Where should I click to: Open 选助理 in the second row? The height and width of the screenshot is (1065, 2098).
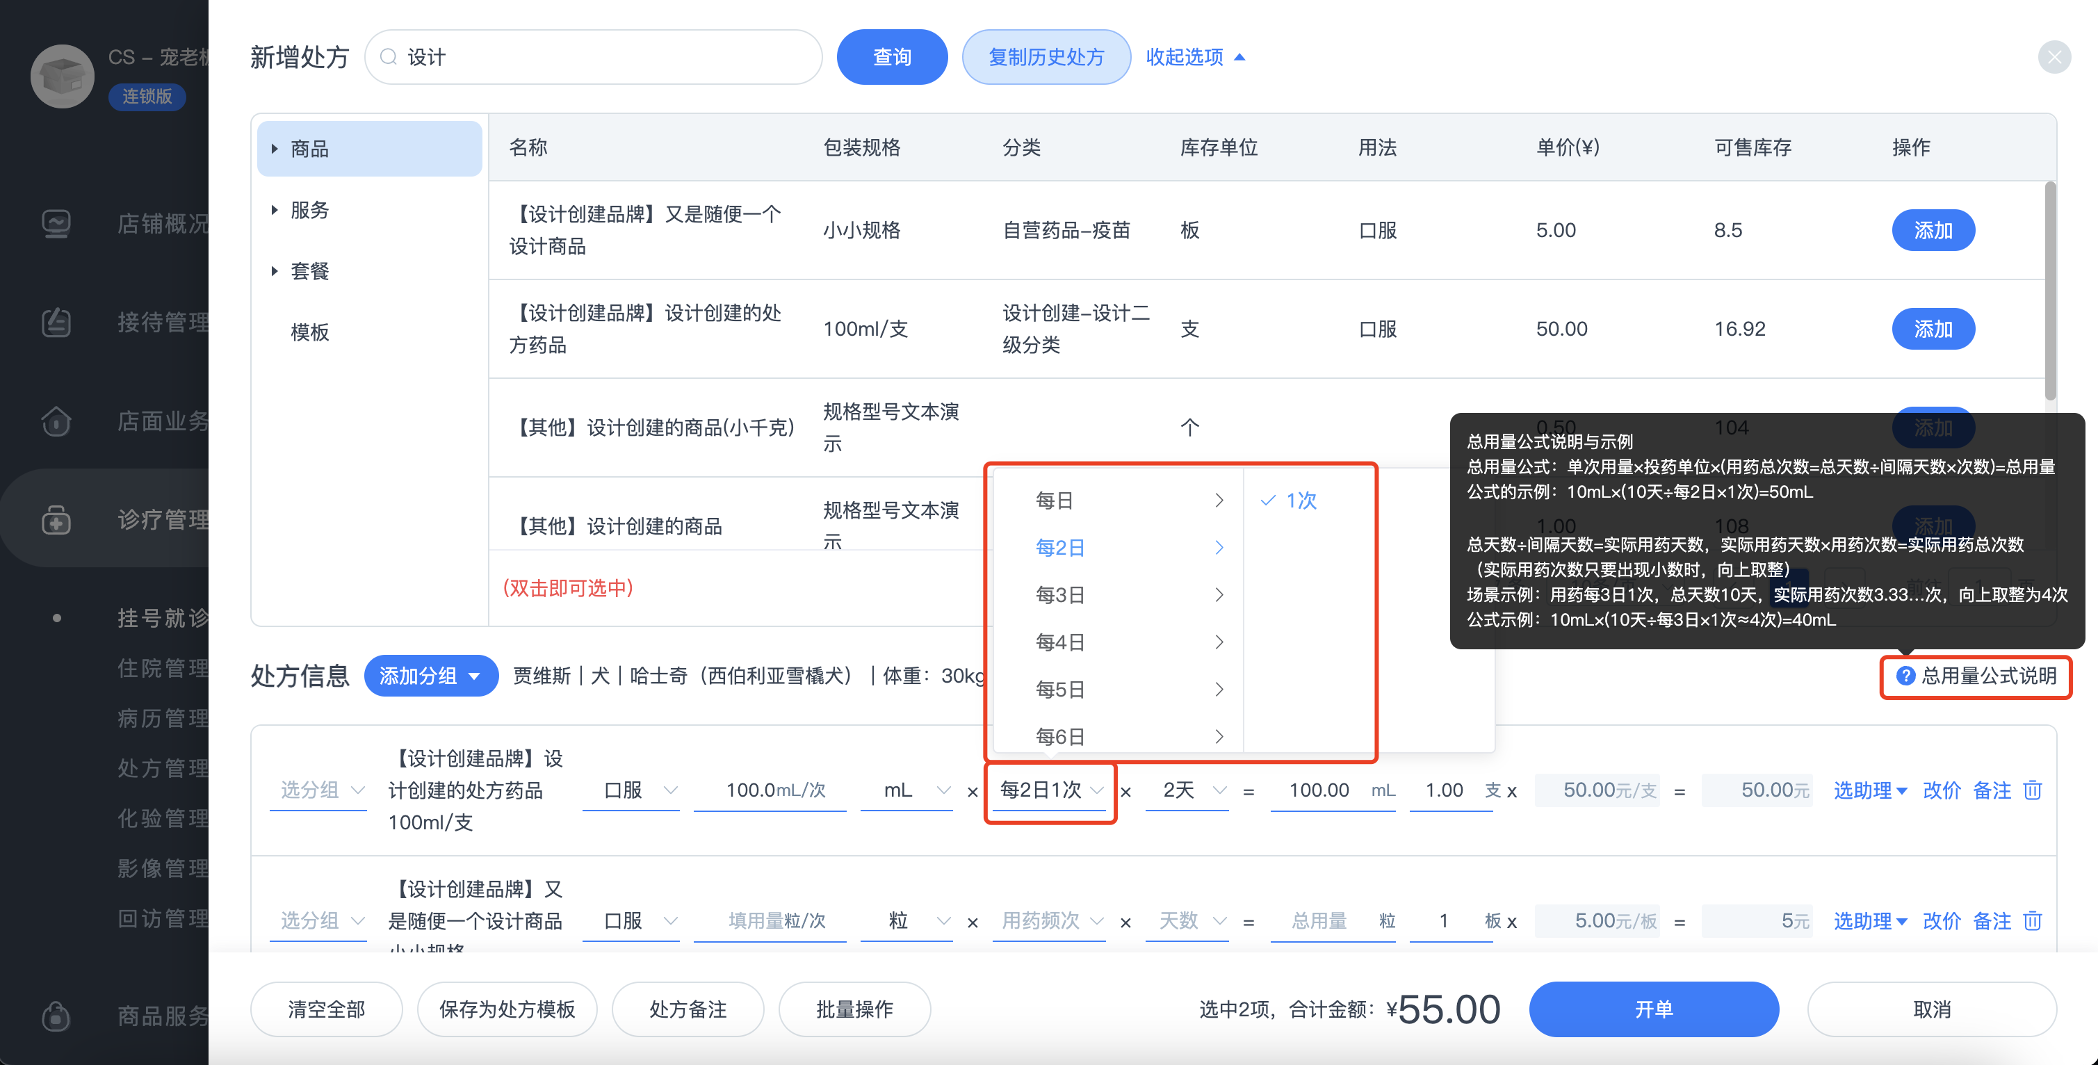(x=1870, y=921)
